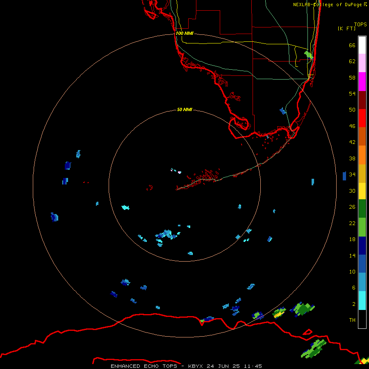Click the "42" legend value
This screenshot has height=369, width=369.
(x=352, y=142)
